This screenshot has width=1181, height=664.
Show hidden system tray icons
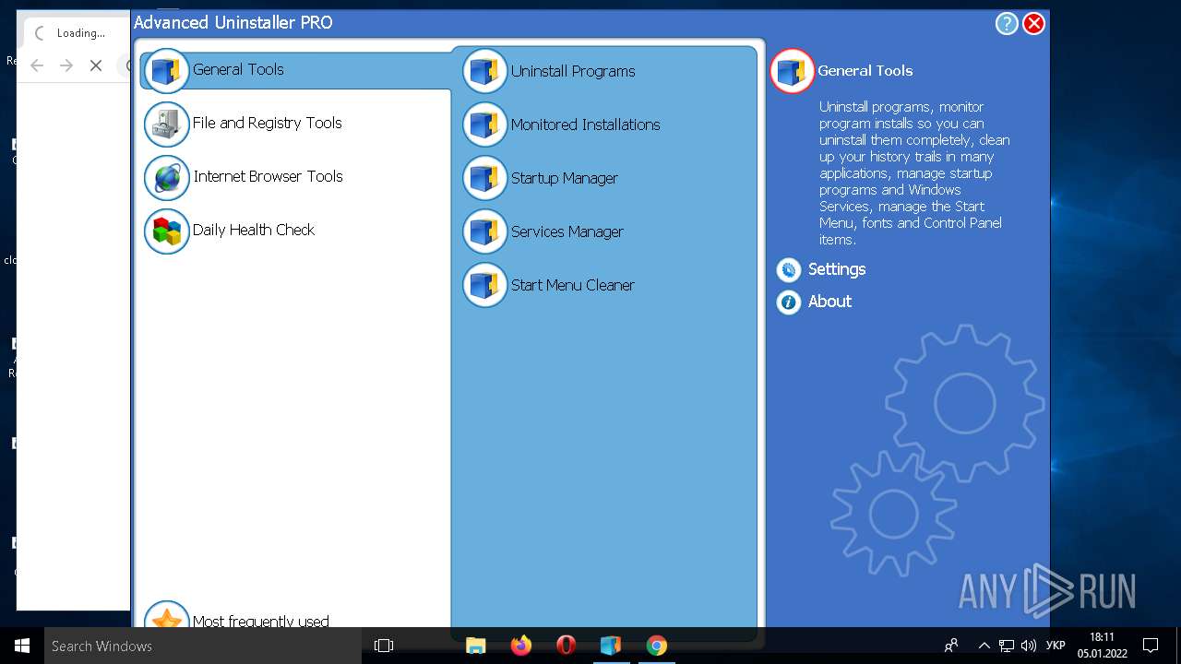click(x=984, y=646)
